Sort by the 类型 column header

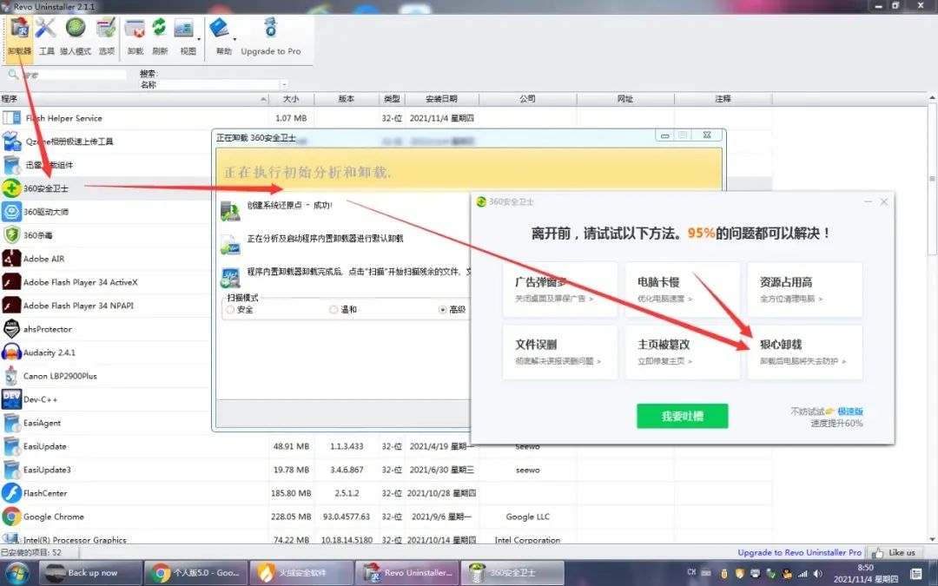click(x=392, y=99)
